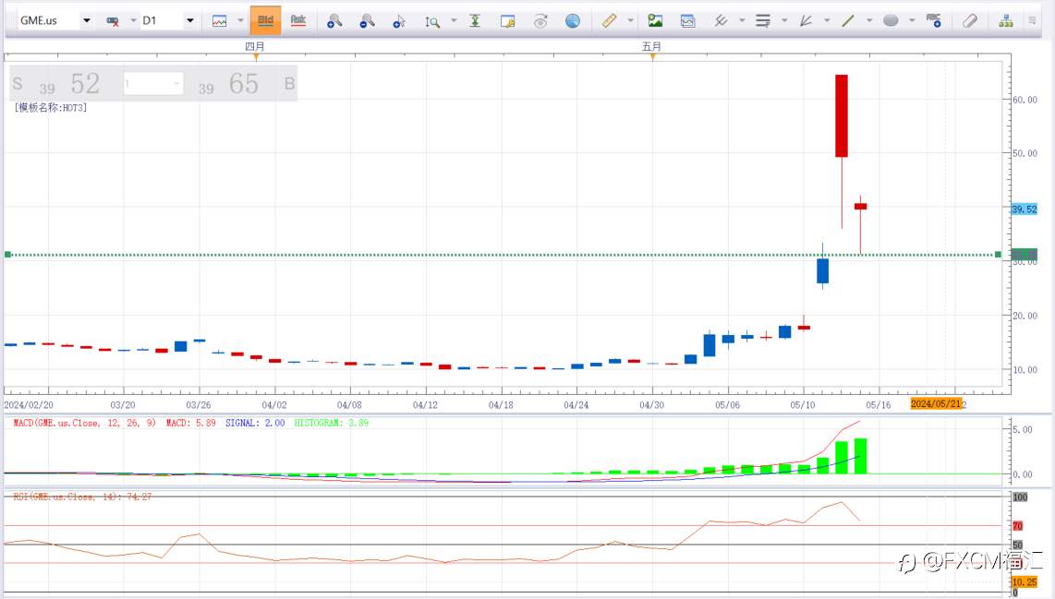This screenshot has height=599, width=1055.
Task: Select the zoom in magnifier tool
Action: [334, 21]
